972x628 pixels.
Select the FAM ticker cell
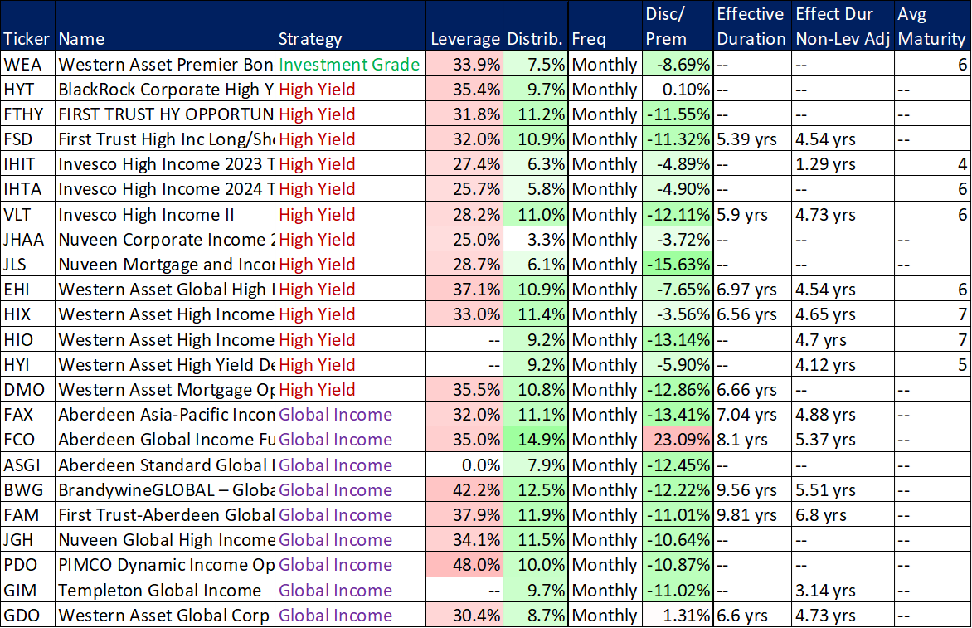pos(27,514)
